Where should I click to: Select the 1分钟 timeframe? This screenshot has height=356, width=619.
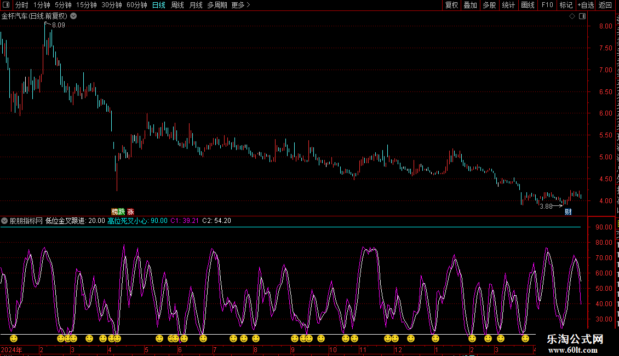click(x=42, y=5)
